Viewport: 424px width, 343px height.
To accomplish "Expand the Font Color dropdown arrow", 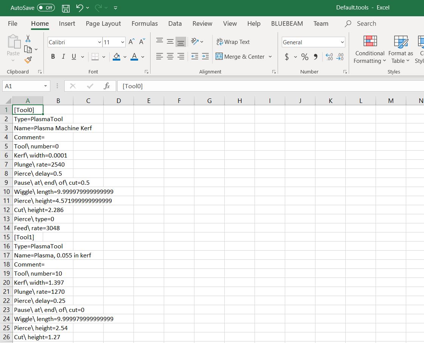I will [143, 57].
